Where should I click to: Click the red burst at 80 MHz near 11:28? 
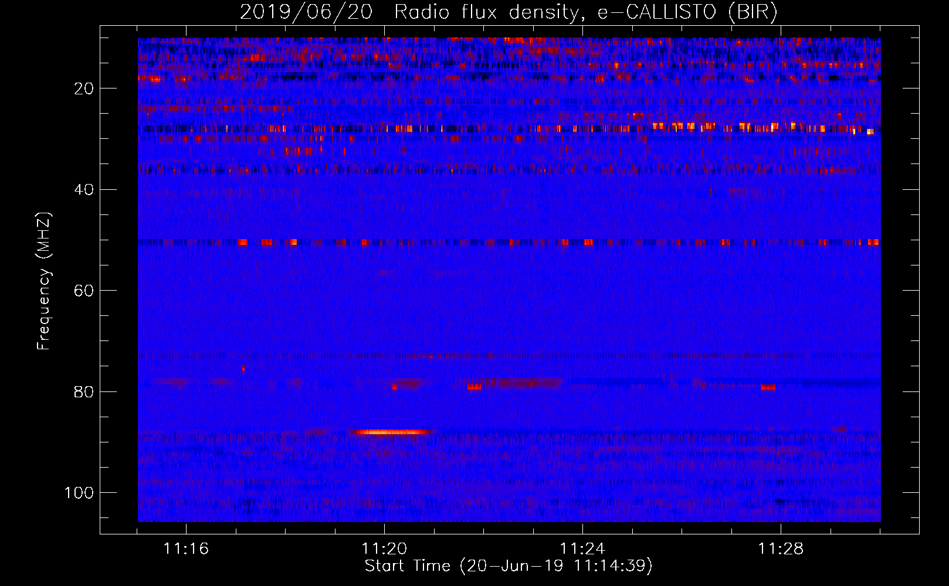(768, 387)
